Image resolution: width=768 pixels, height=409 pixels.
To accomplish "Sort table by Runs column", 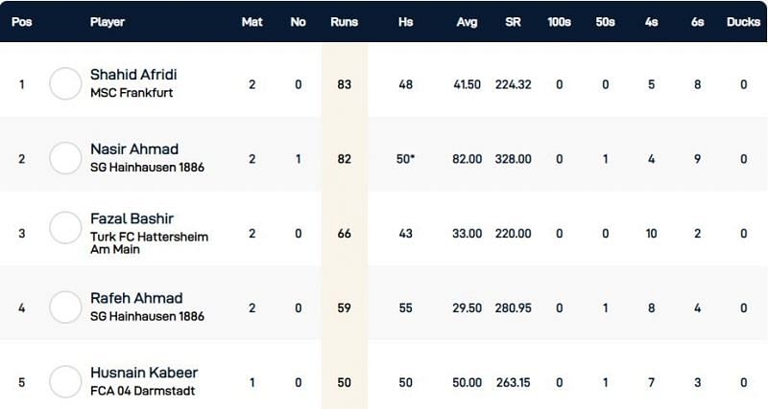I will [x=344, y=21].
